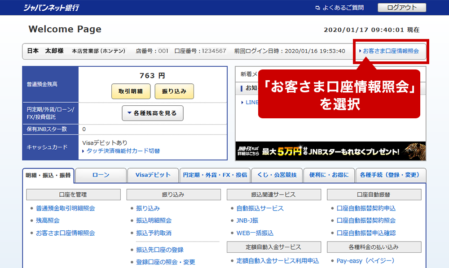Open 残高照会 link
The image size is (449, 268).
click(x=48, y=220)
